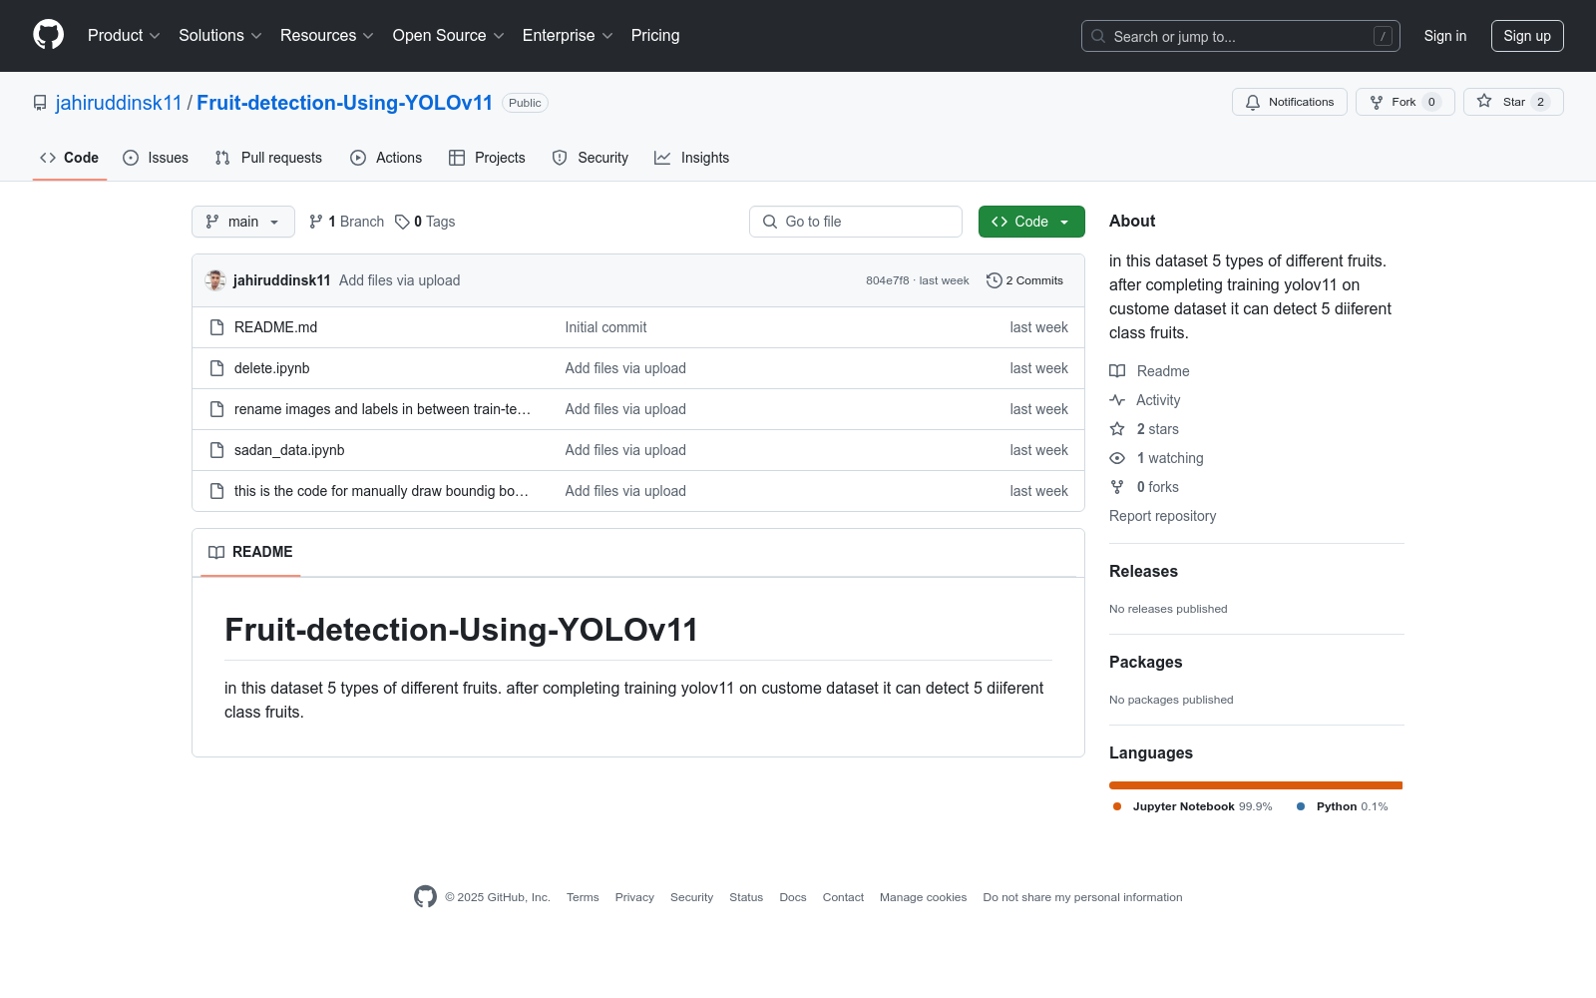The height and width of the screenshot is (998, 1596).
Task: Click the commit history clock icon
Action: point(994,280)
